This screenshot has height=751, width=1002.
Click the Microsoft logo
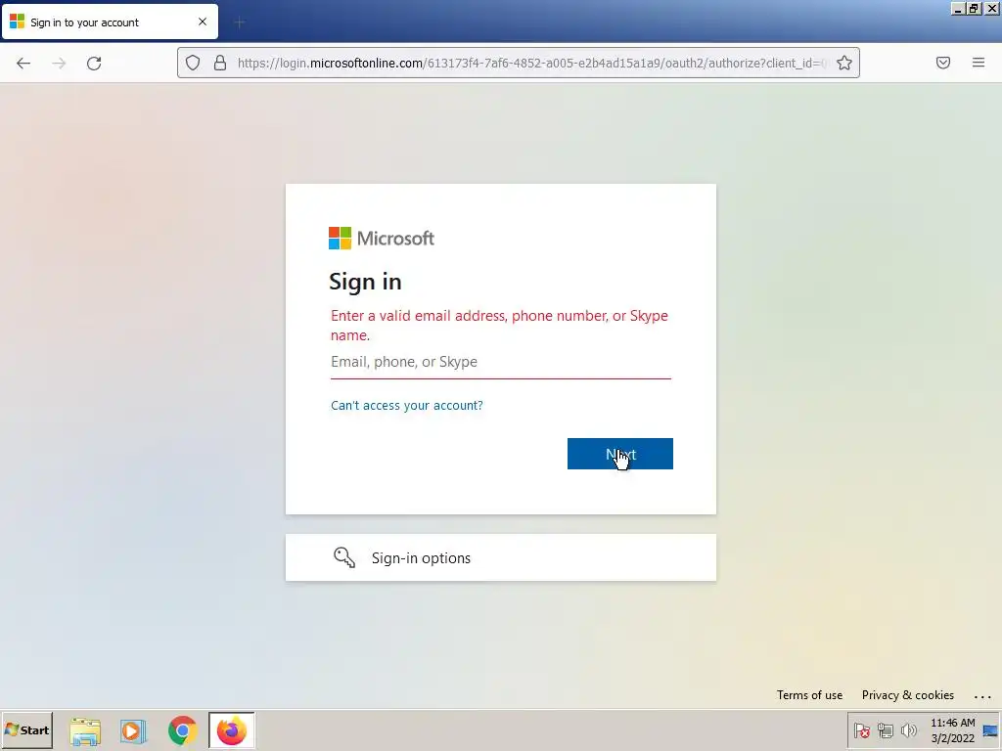tap(382, 239)
